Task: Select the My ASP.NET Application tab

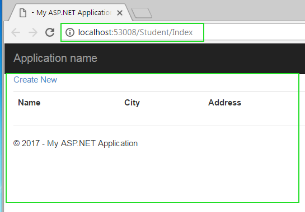Action: click(71, 13)
